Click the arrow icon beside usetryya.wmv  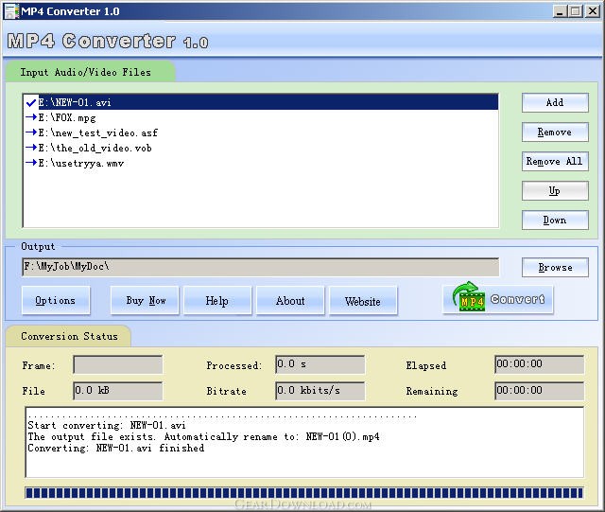tap(31, 162)
